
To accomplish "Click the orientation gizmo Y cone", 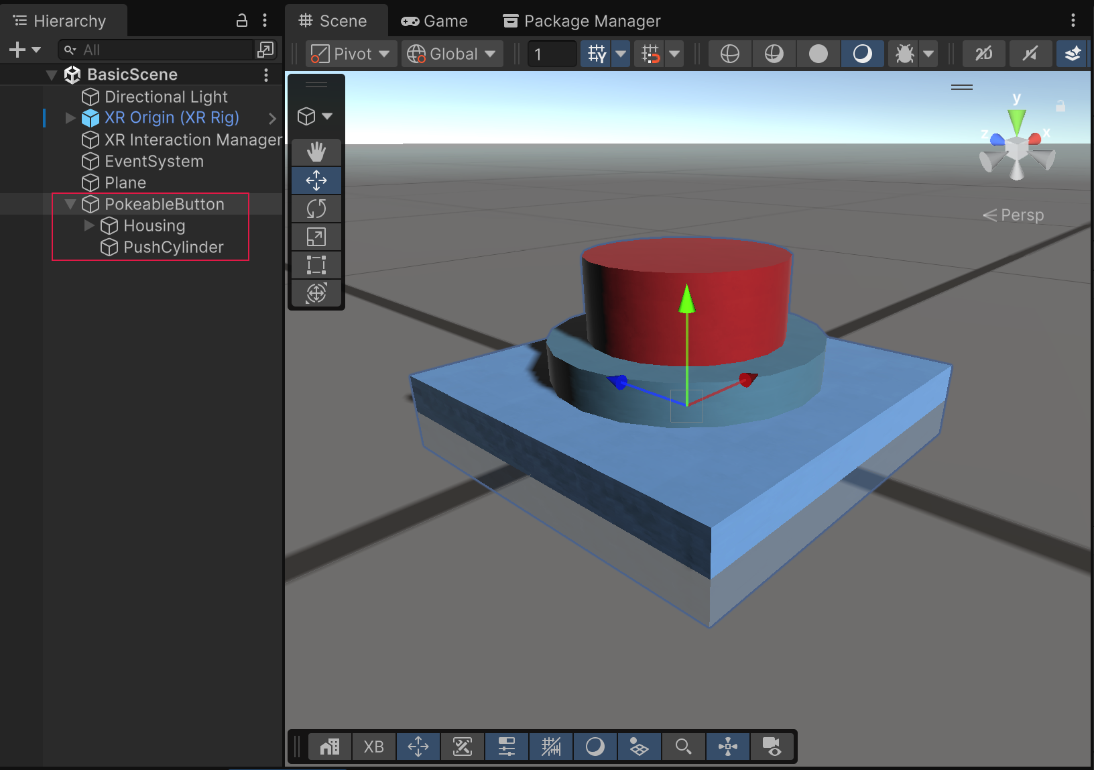I will pos(1017,121).
